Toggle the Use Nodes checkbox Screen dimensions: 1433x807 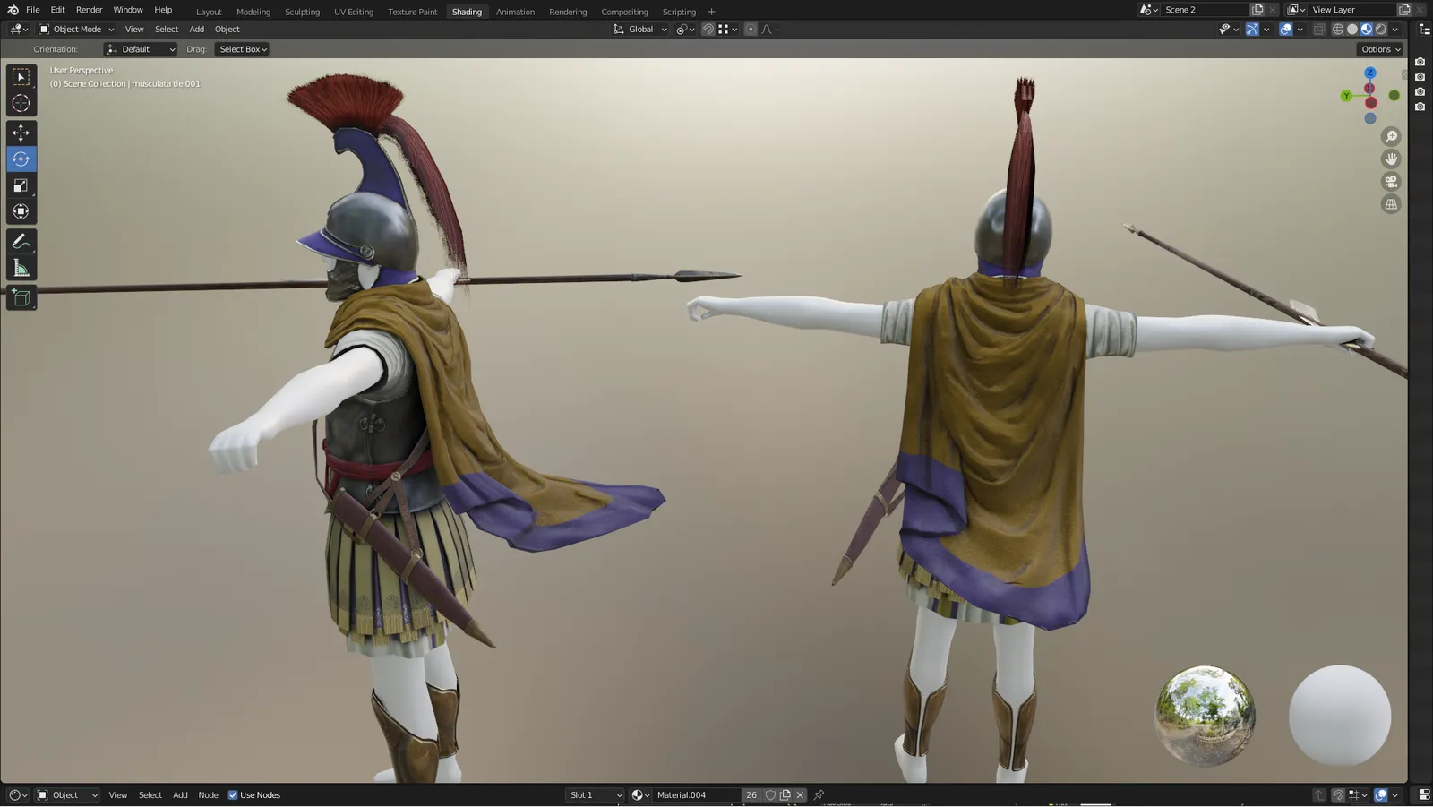(233, 795)
